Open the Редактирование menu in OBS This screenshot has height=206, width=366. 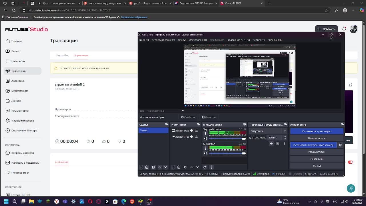(164, 40)
